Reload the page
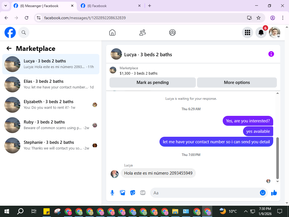The width and height of the screenshot is (289, 217). tap(27, 18)
